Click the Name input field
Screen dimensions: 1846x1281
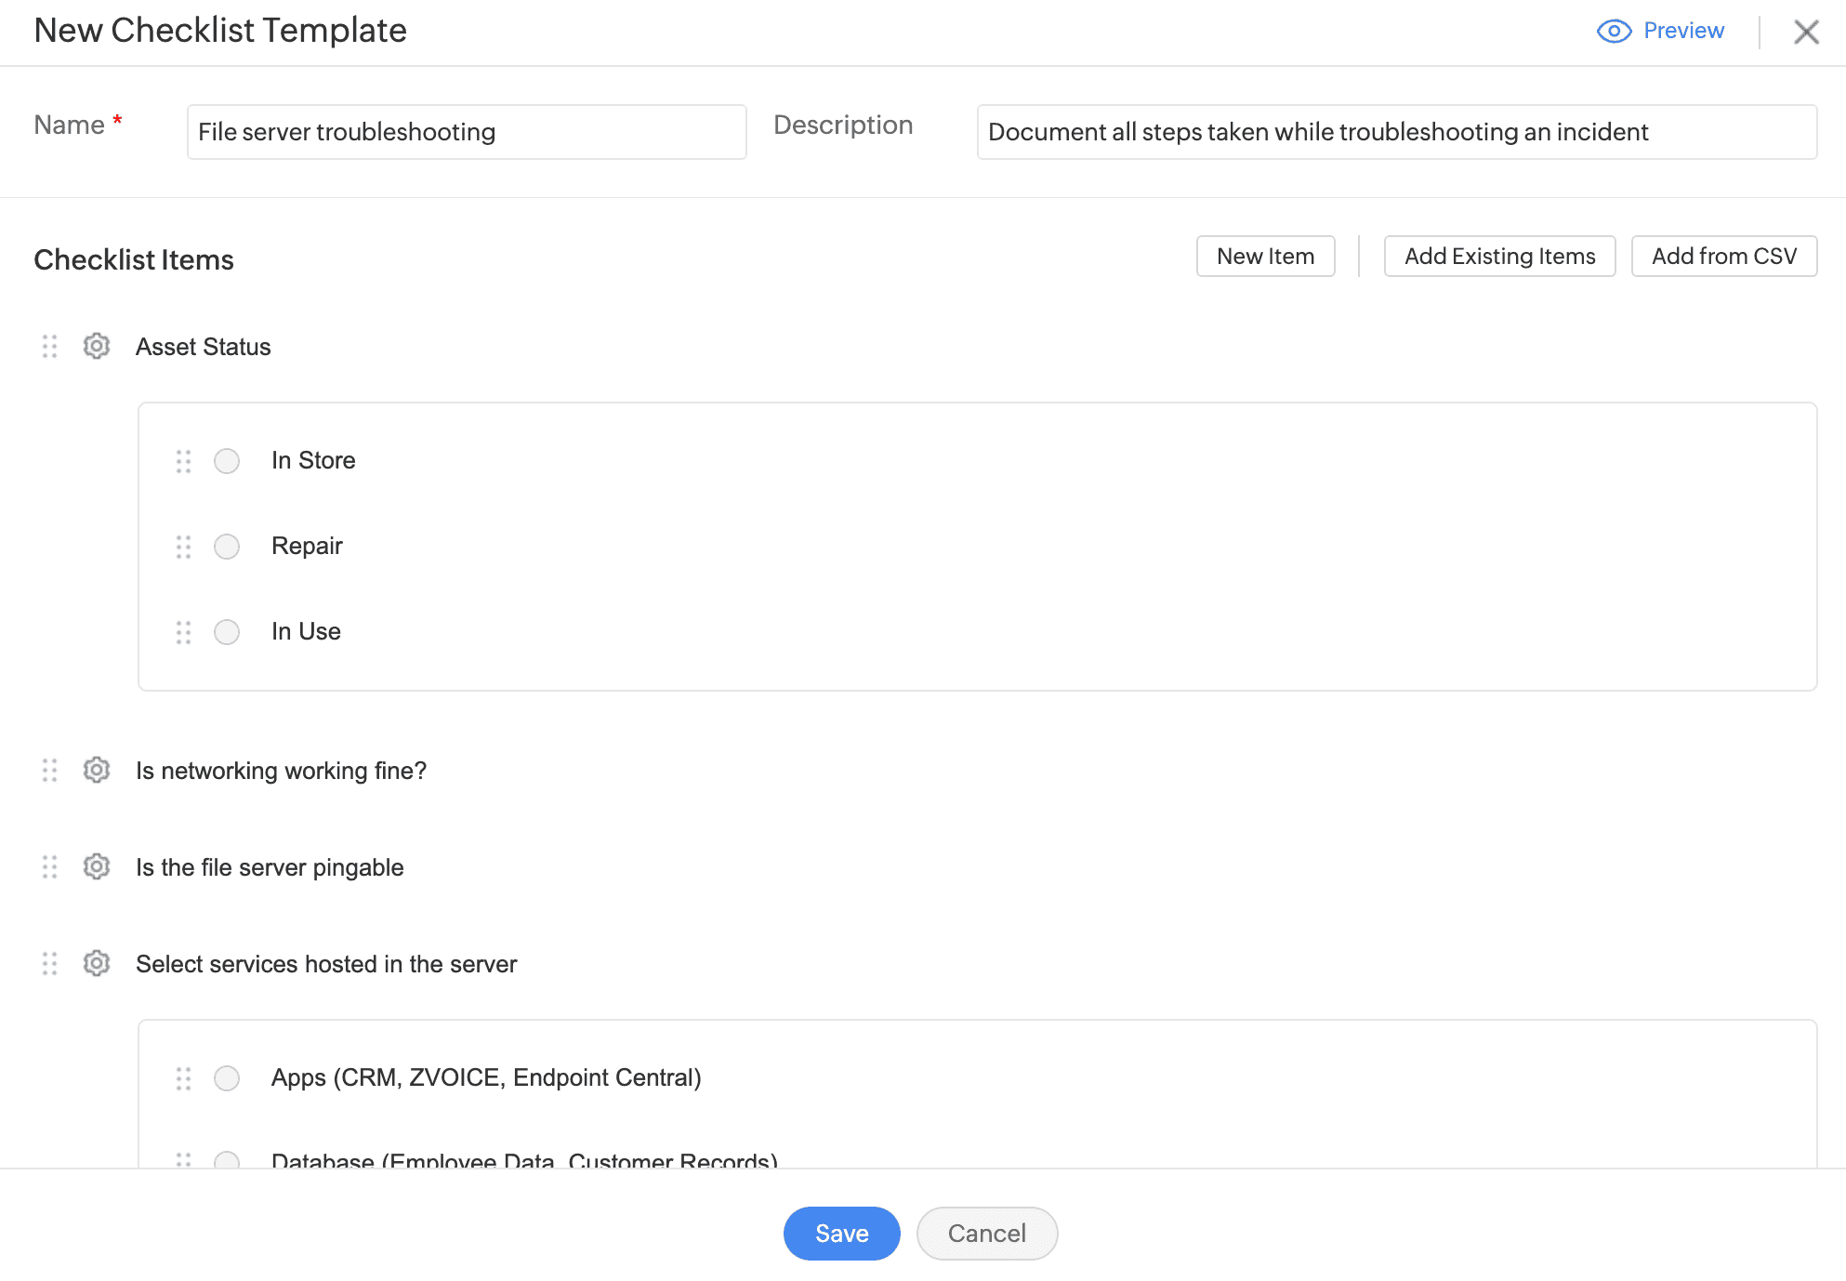(466, 132)
